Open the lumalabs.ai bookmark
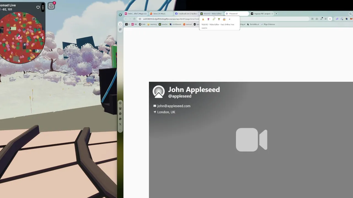 pos(253,24)
